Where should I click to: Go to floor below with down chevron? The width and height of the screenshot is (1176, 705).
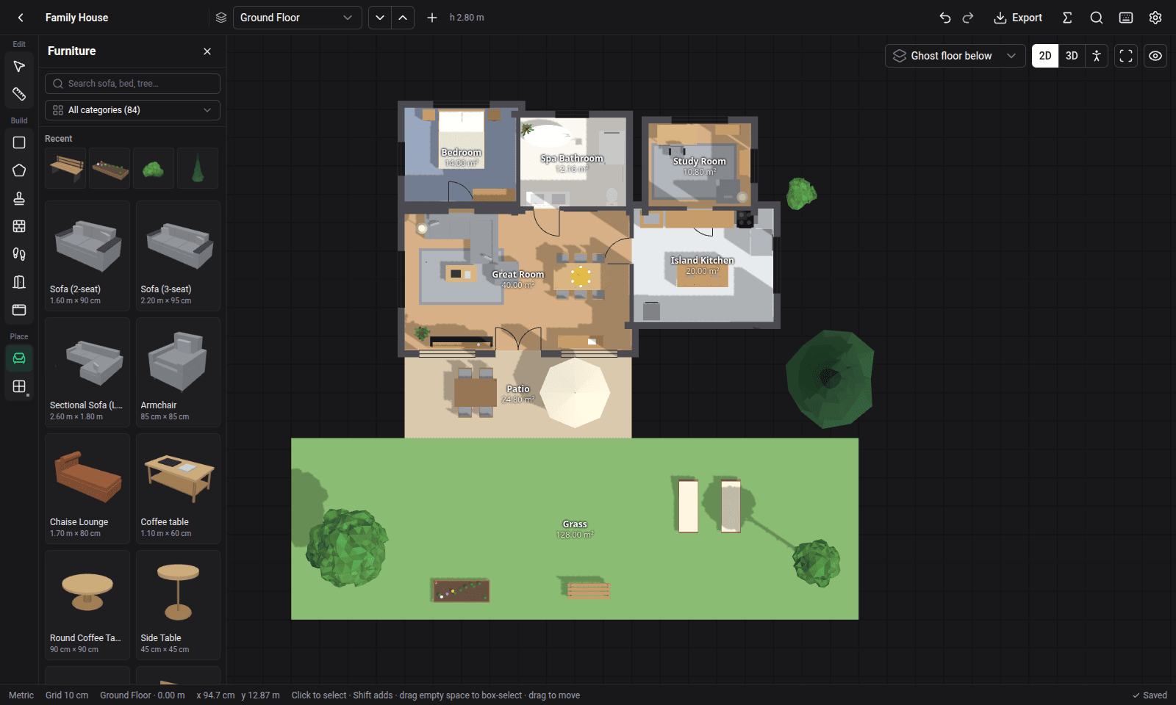coord(379,18)
